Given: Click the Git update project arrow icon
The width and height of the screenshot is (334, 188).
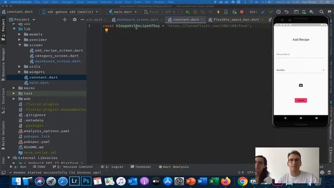Looking at the screenshot, I should pos(263,12).
